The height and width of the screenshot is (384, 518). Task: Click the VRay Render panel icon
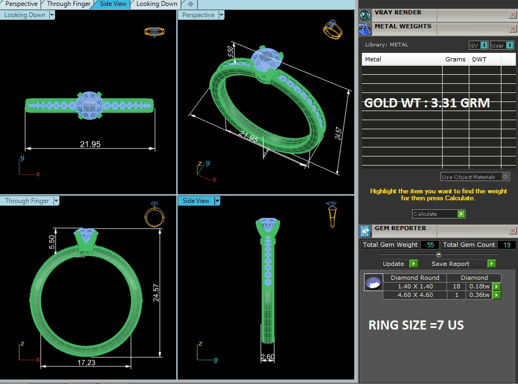365,14
